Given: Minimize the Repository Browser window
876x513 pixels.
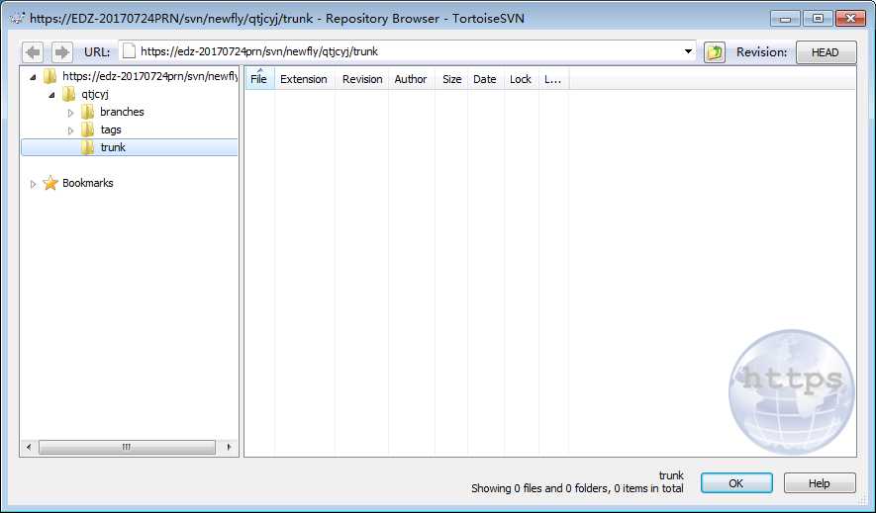Looking at the screenshot, I should click(x=785, y=19).
